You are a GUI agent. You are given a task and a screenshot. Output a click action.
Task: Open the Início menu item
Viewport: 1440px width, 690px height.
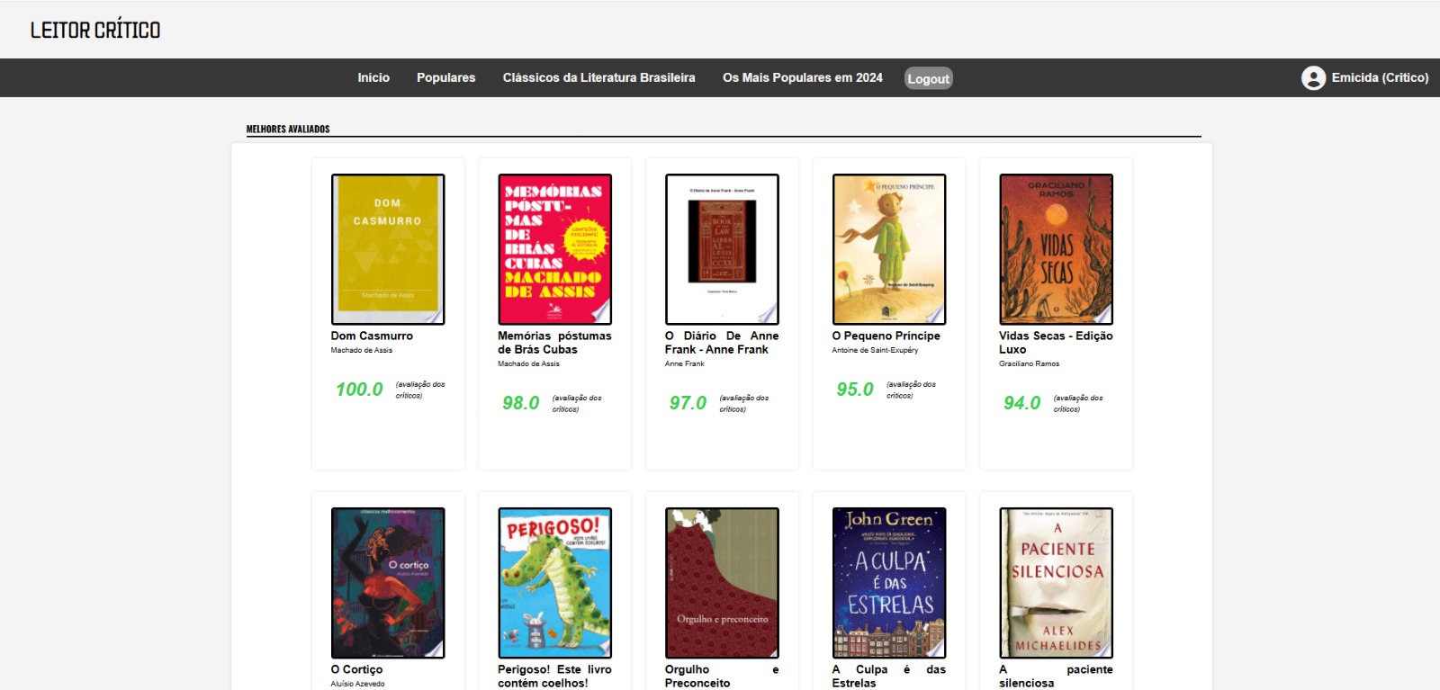pos(373,78)
